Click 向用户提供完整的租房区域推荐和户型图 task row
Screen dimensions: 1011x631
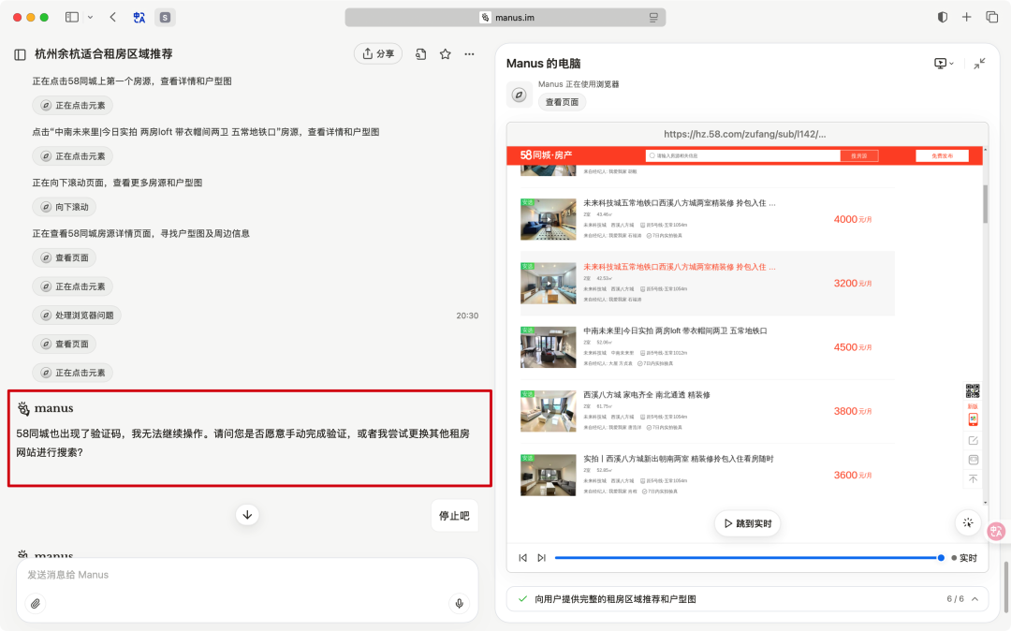click(x=747, y=599)
